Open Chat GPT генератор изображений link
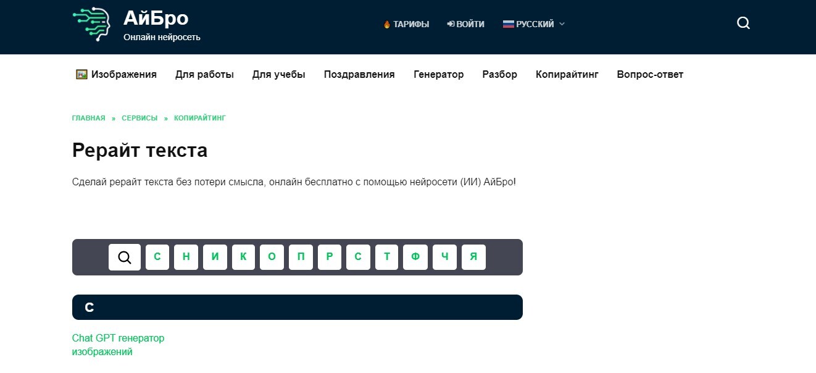This screenshot has height=373, width=816. coord(119,345)
